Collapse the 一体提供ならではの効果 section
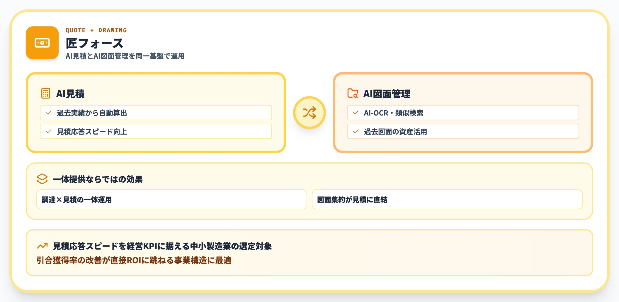This screenshot has width=619, height=302. [x=99, y=179]
